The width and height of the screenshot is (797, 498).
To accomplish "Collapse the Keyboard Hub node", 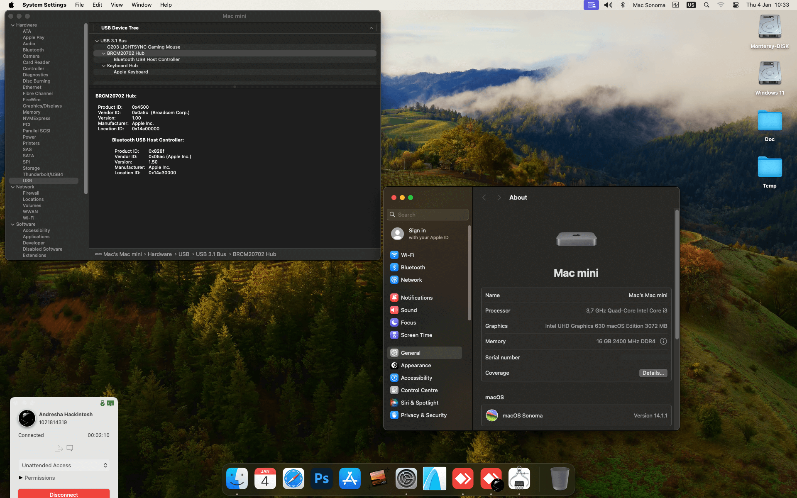I will [x=104, y=66].
